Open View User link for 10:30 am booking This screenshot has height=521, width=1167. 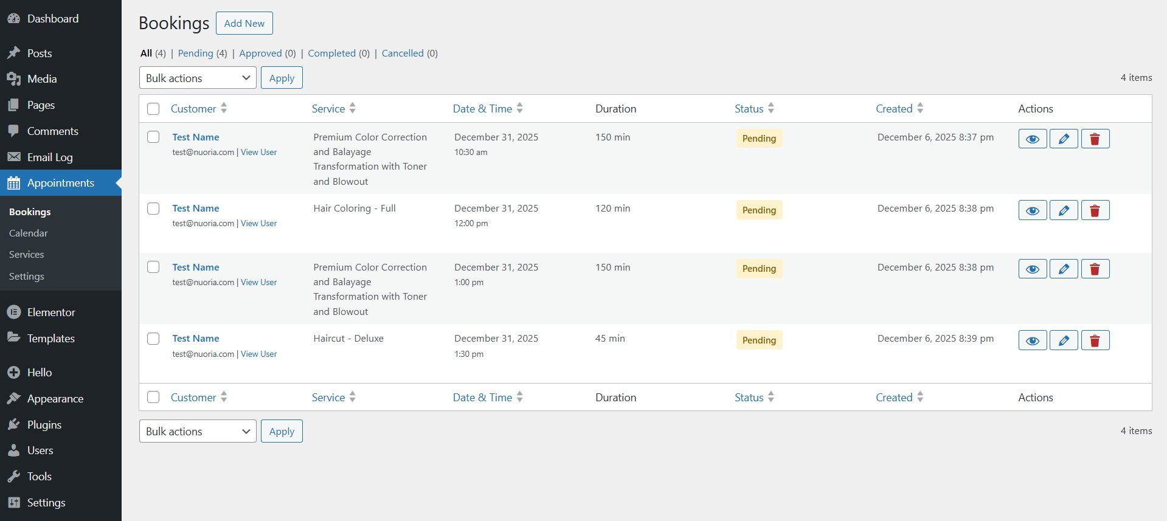pyautogui.click(x=258, y=153)
